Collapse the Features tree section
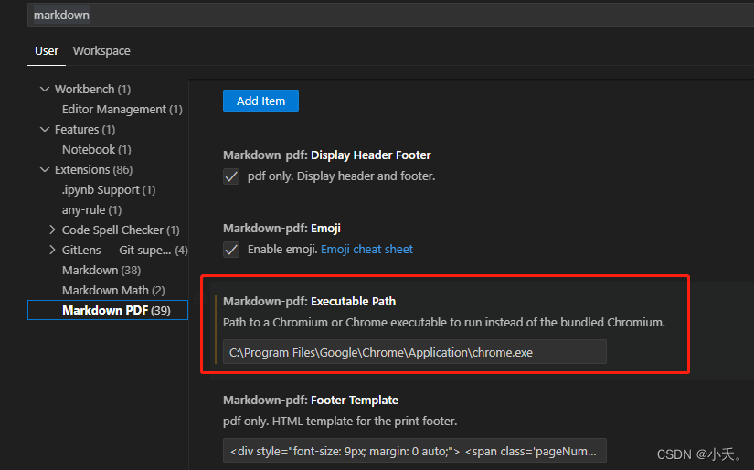This screenshot has width=754, height=470. 45,130
